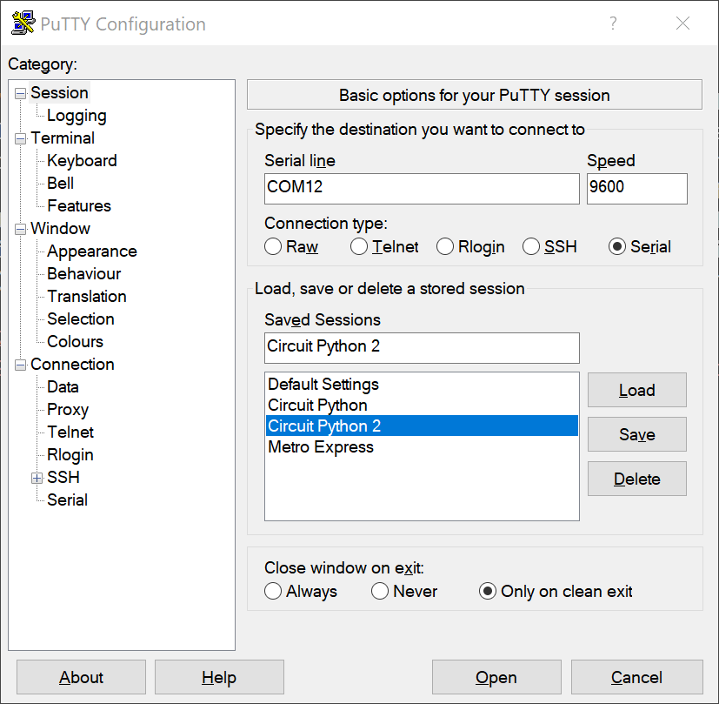Click the Speed input field
719x704 pixels.
coord(637,189)
